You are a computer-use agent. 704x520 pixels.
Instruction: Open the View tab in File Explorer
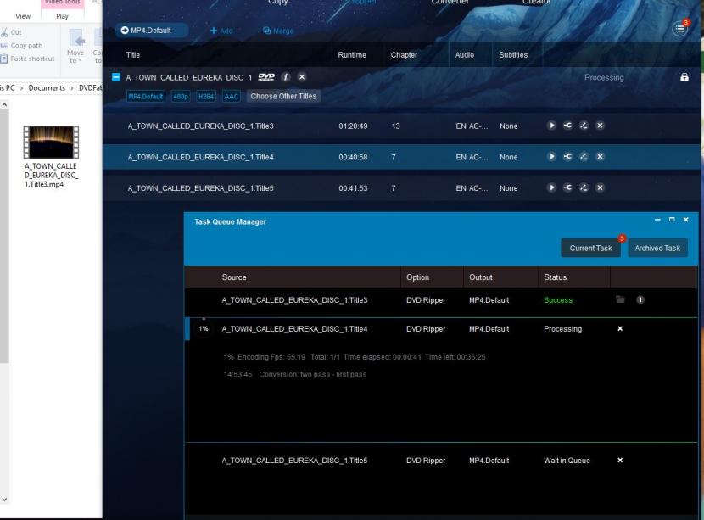(x=23, y=16)
